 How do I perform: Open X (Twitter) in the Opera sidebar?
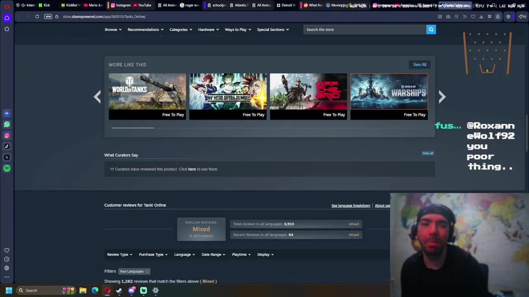pos(7,157)
